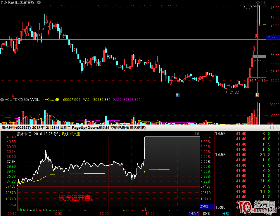Toggle the small panel icon in the intraday chart
This screenshot has height=216, width=280.
197,134
